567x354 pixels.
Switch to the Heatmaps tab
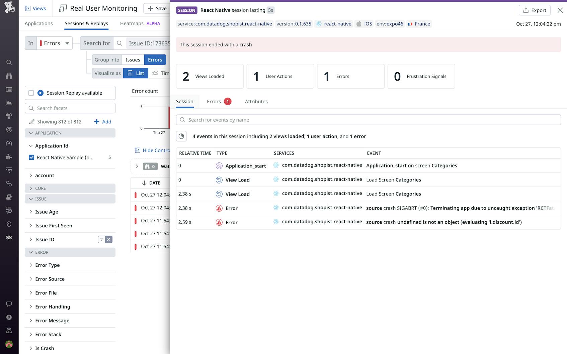pos(131,23)
